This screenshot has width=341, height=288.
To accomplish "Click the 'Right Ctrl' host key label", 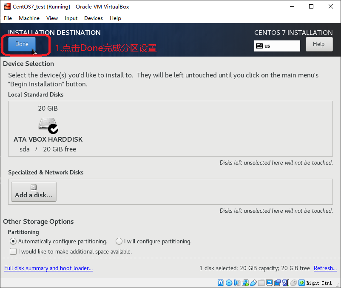I will (319, 283).
